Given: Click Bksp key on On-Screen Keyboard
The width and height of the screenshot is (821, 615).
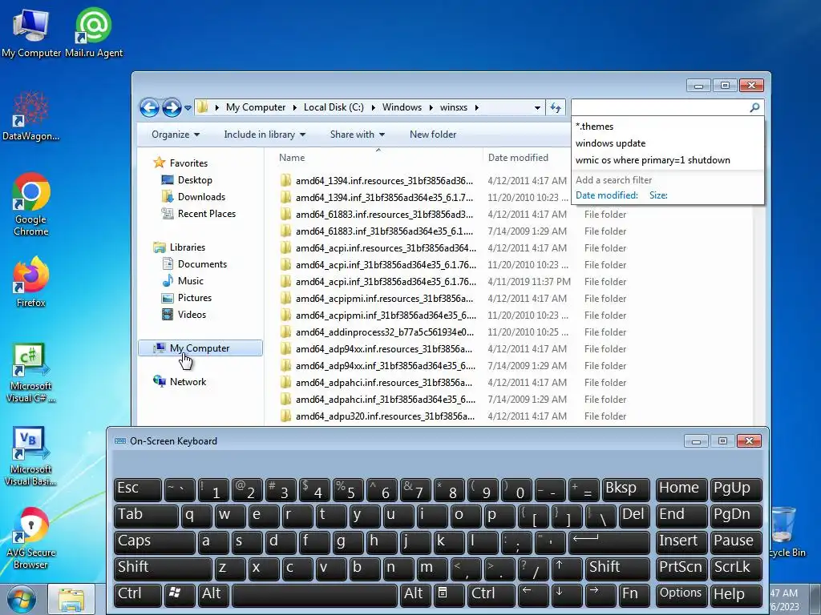Looking at the screenshot, I should [x=625, y=489].
